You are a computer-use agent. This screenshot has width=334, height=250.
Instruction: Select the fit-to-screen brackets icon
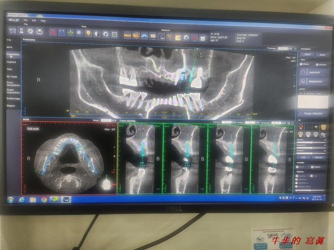pyautogui.click(x=62, y=33)
